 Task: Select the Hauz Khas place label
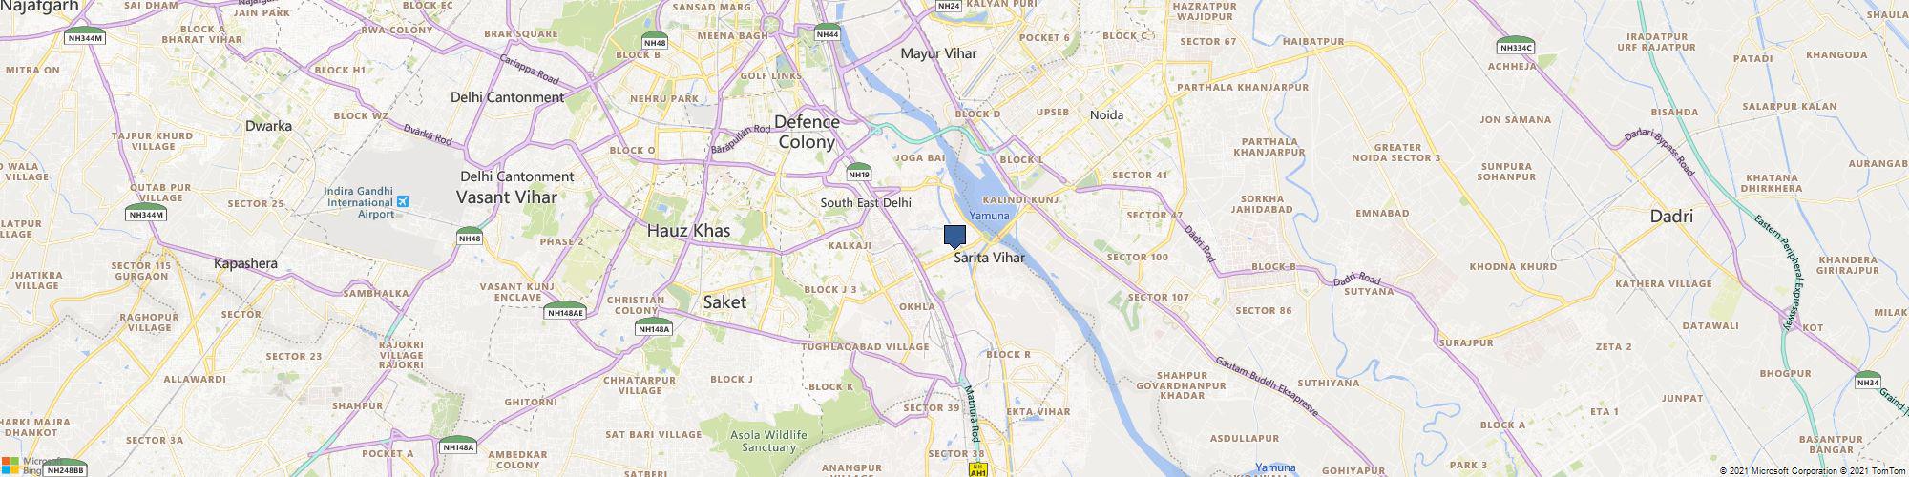pos(688,230)
